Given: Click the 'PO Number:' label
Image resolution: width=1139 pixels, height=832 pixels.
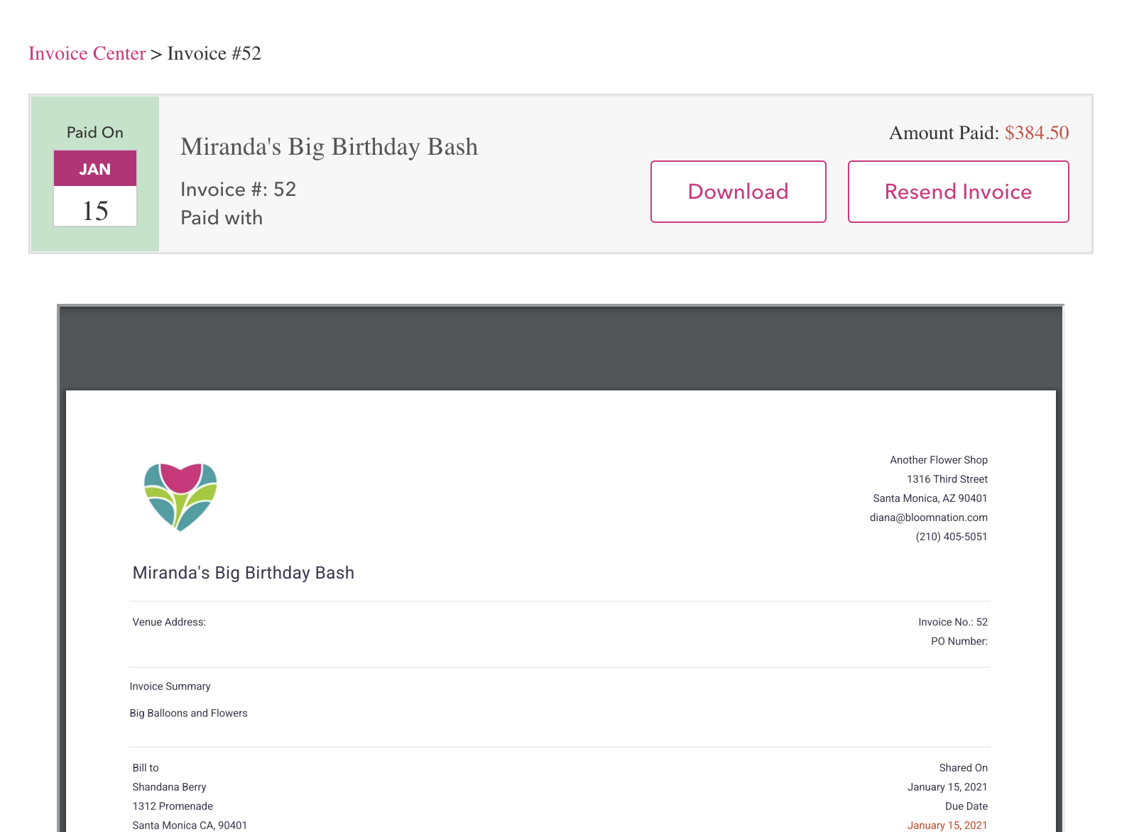Looking at the screenshot, I should [x=959, y=641].
